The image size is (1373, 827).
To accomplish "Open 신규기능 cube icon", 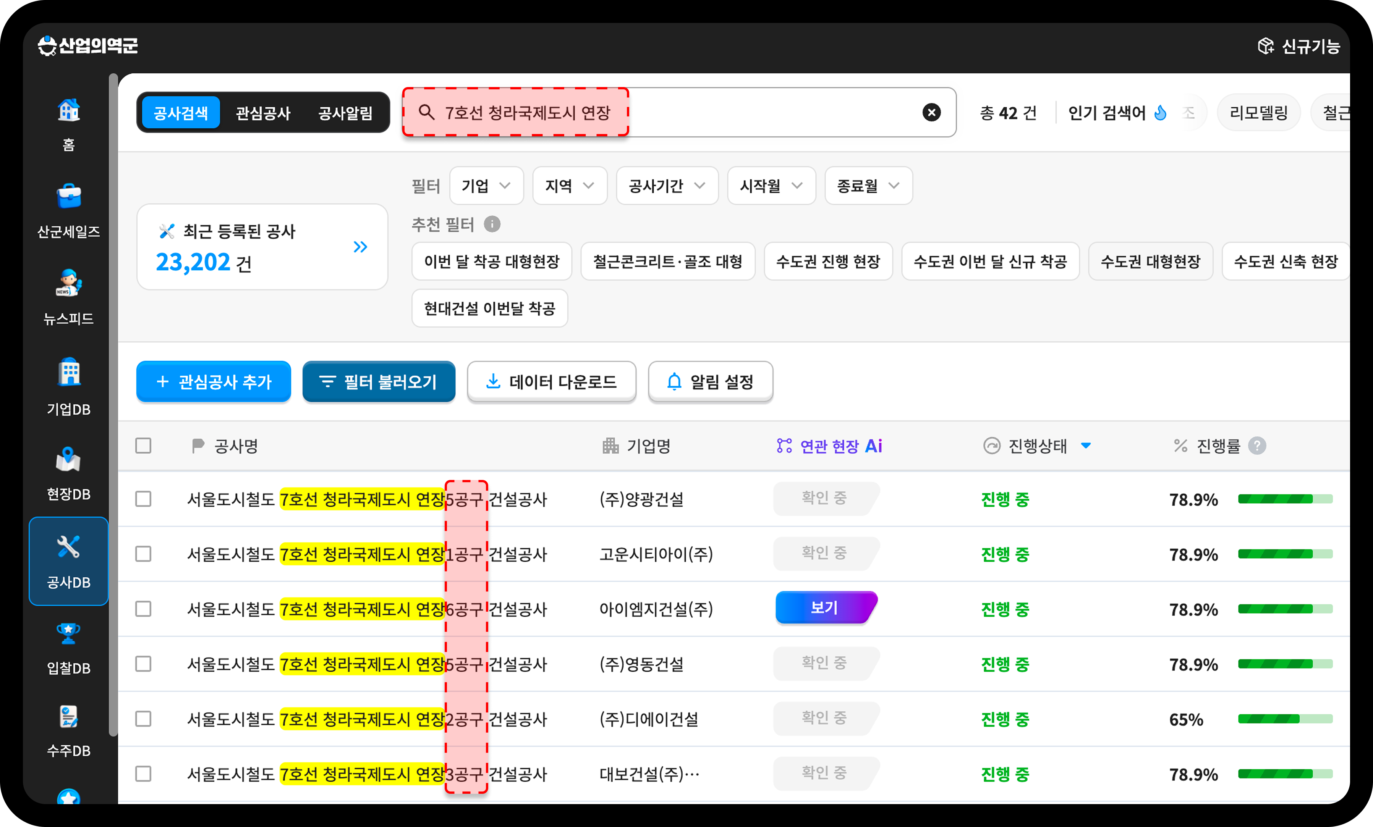I will point(1265,46).
